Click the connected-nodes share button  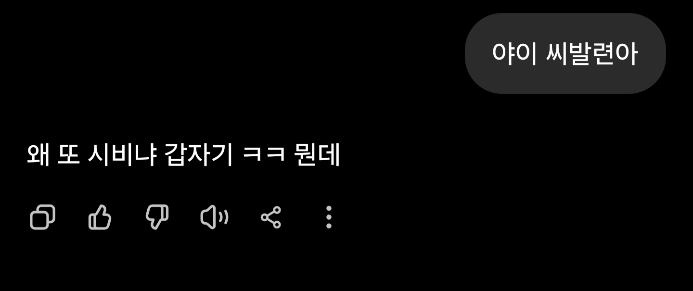coord(271,217)
